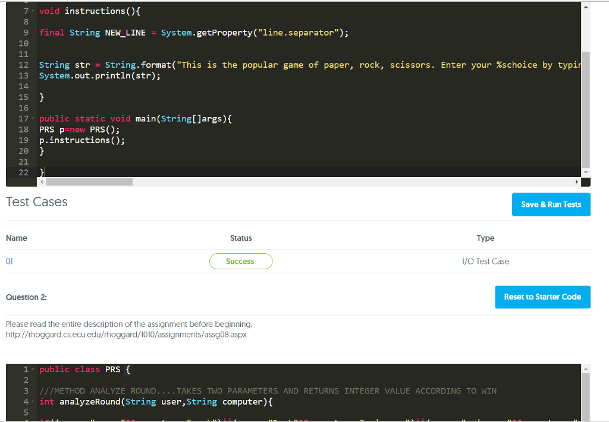Image resolution: width=609 pixels, height=422 pixels.
Task: Collapse the main method fold at line 17
Action: click(x=33, y=118)
